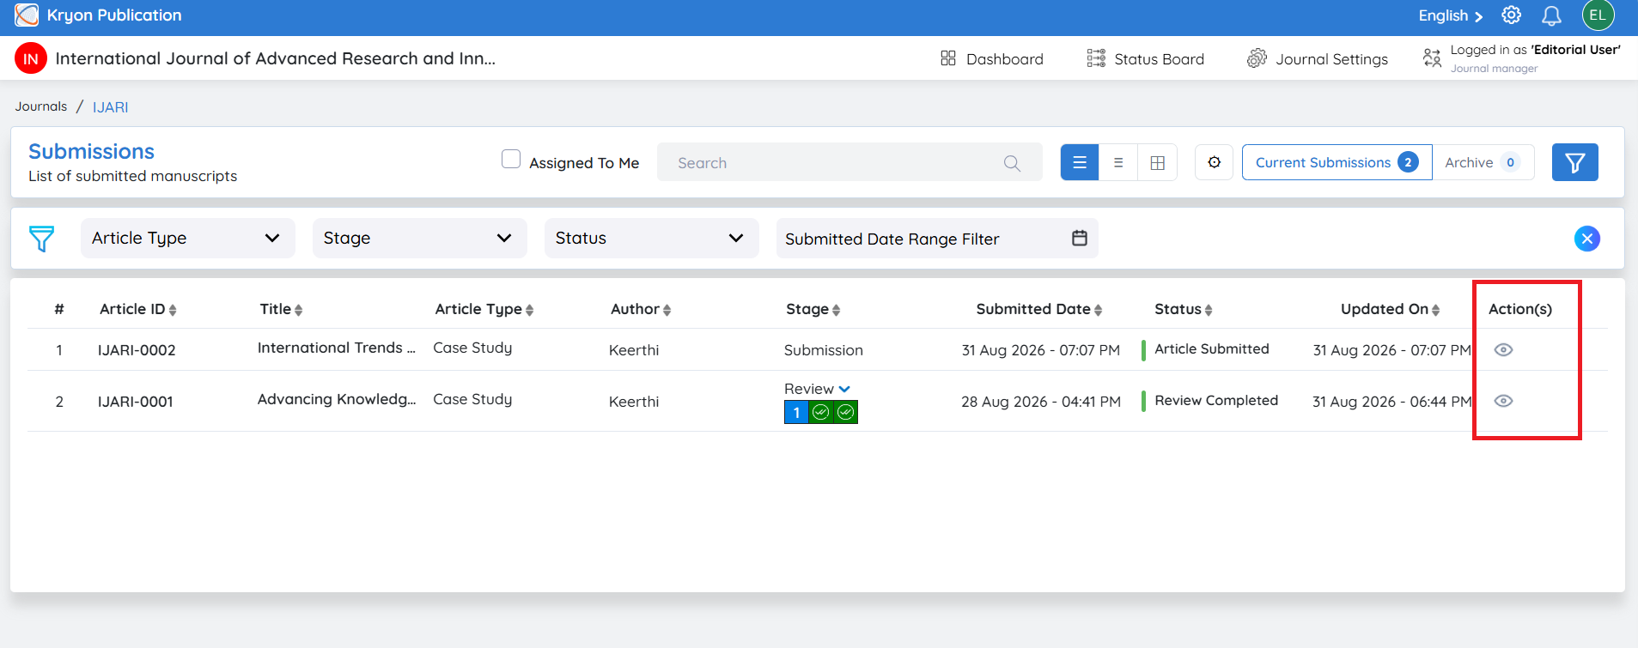Open the EL user avatar menu
This screenshot has width=1638, height=648.
click(x=1598, y=15)
